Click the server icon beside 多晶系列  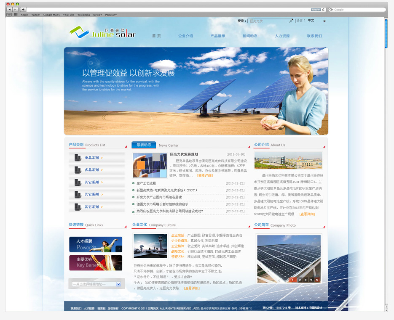point(78,170)
